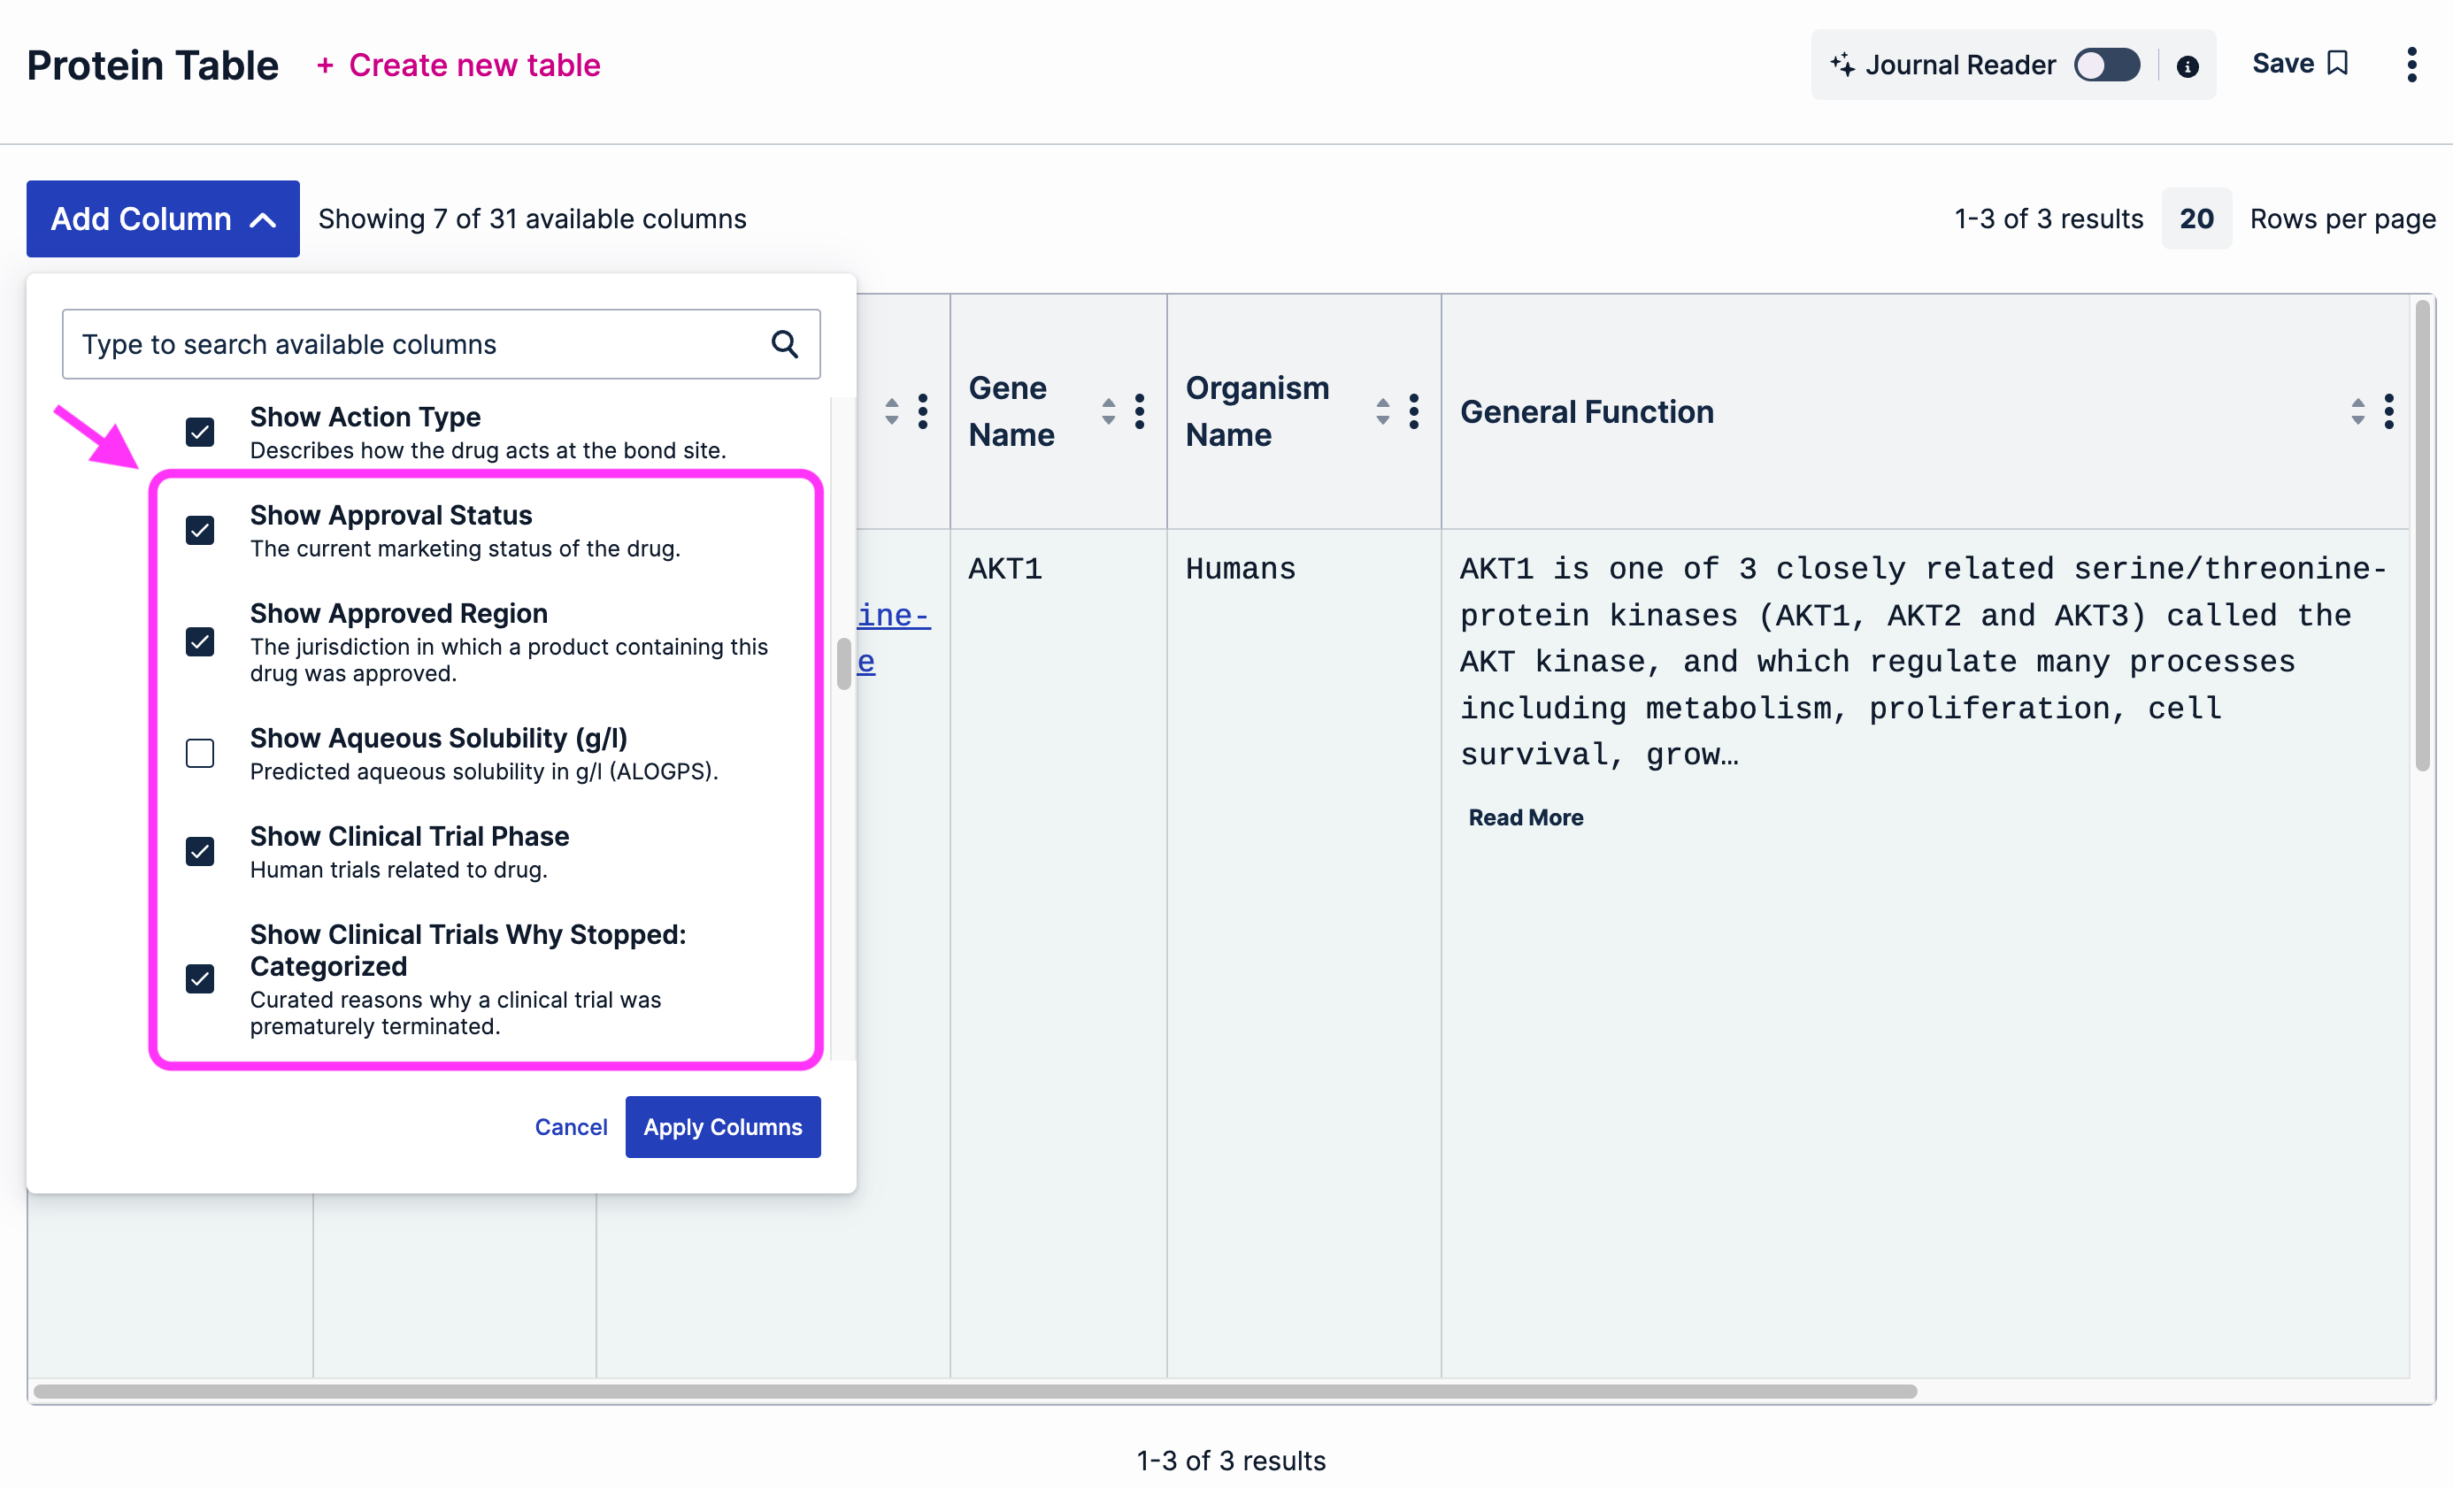Expand General Function text with Read More
Image resolution: width=2453 pixels, height=1488 pixels.
pos(1526,817)
